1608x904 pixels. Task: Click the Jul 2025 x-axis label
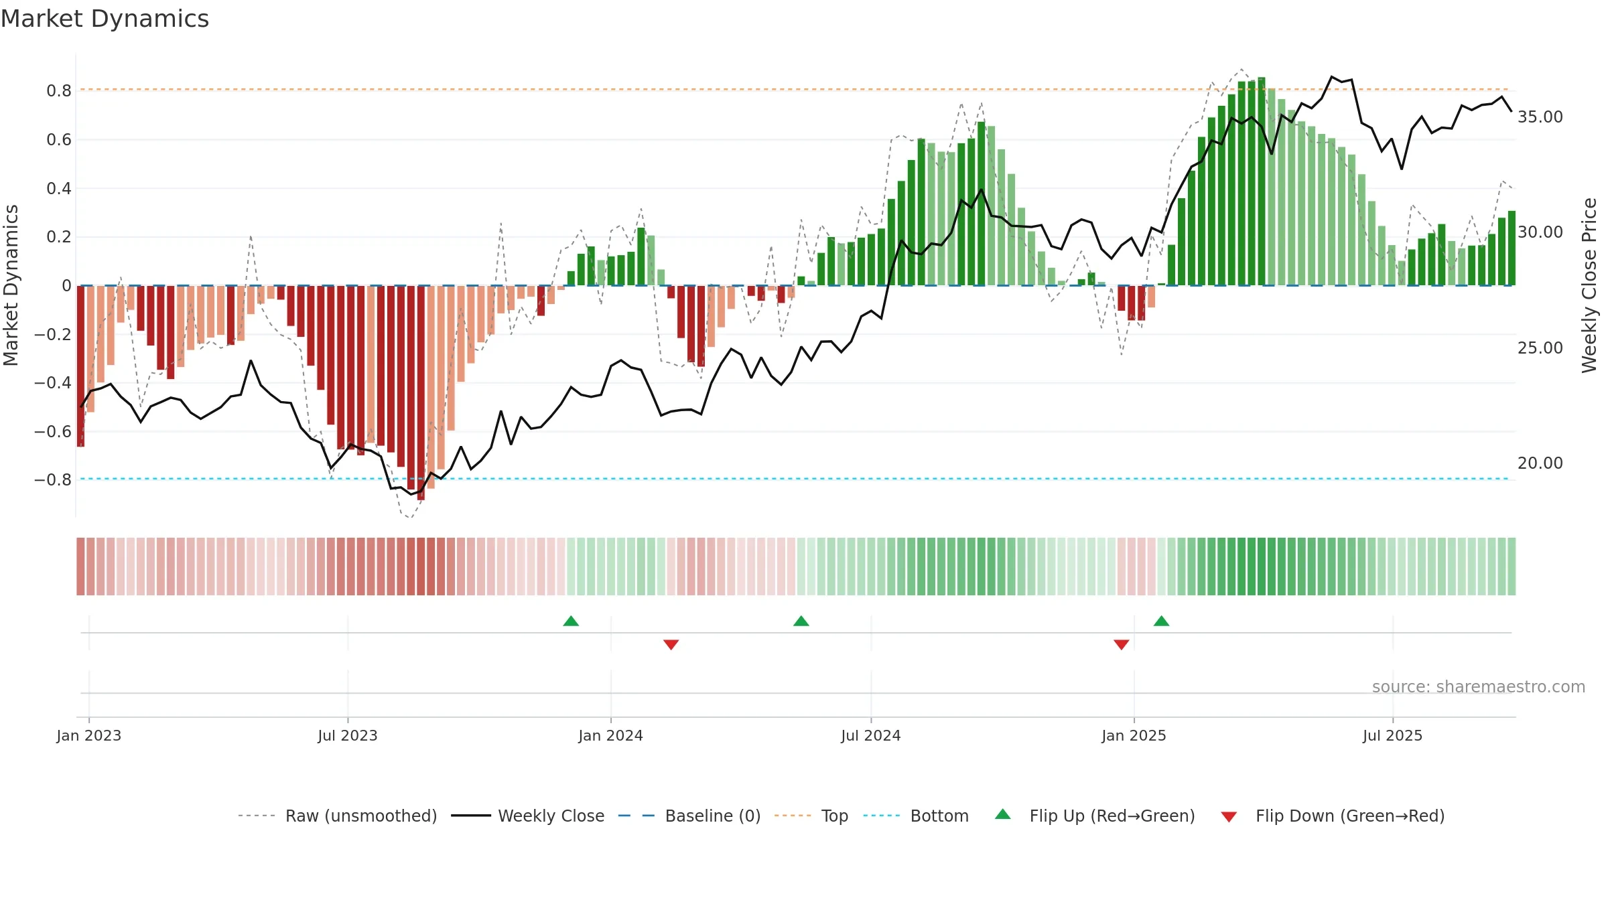tap(1393, 735)
